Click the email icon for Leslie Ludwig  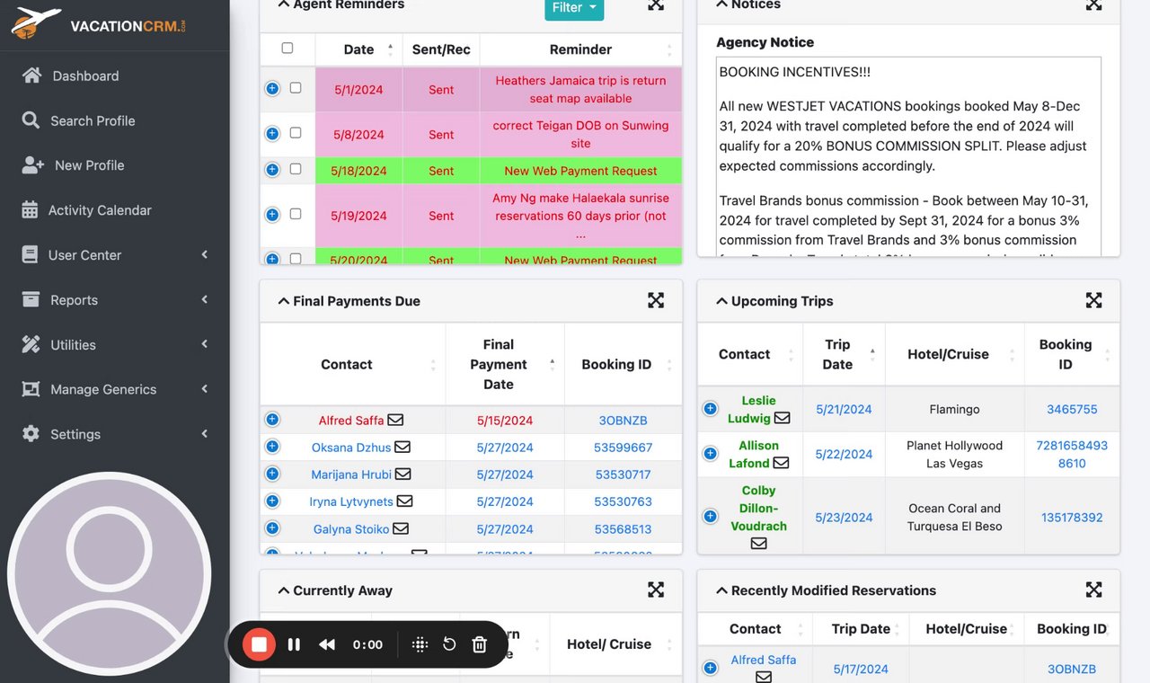[783, 418]
